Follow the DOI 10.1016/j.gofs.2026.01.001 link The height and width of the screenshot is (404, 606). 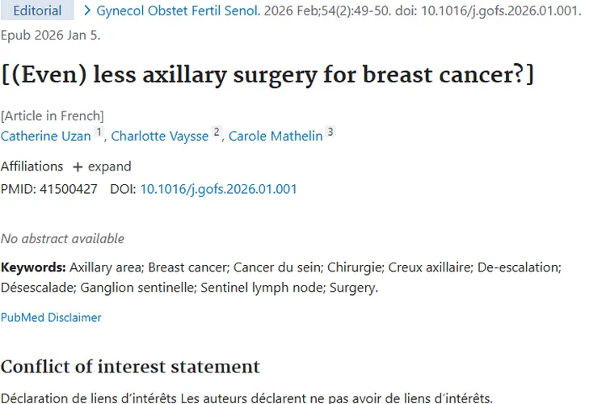218,189
